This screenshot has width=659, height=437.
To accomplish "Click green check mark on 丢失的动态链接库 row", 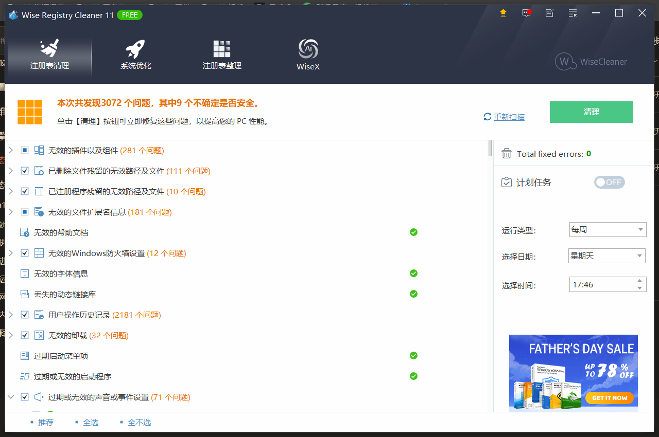I will 413,294.
